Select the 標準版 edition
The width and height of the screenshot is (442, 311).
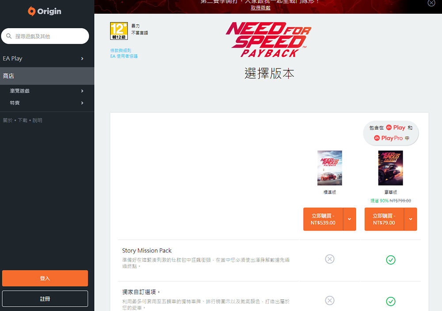[x=330, y=168]
